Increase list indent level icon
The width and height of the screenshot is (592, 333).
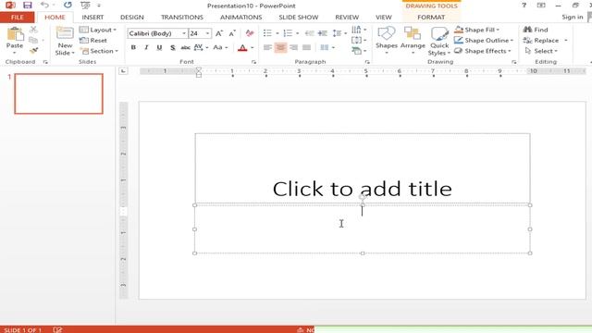(x=323, y=33)
